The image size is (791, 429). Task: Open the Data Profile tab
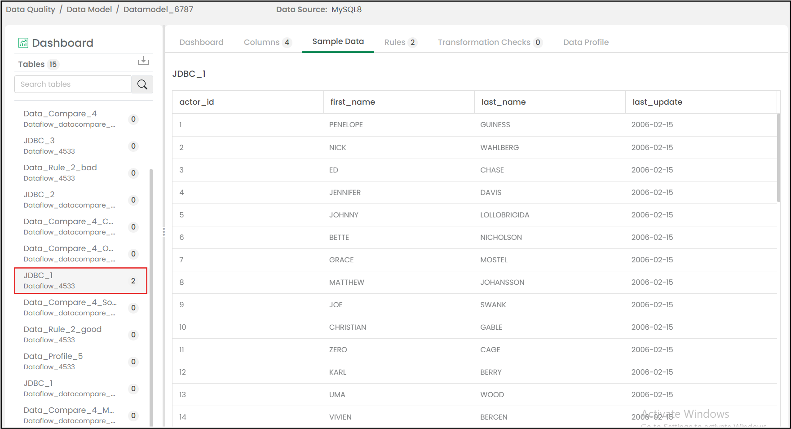click(586, 42)
